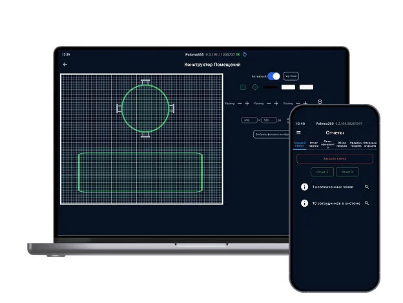Click the width field showing 650
The width and height of the screenshot is (403, 303).
249,120
